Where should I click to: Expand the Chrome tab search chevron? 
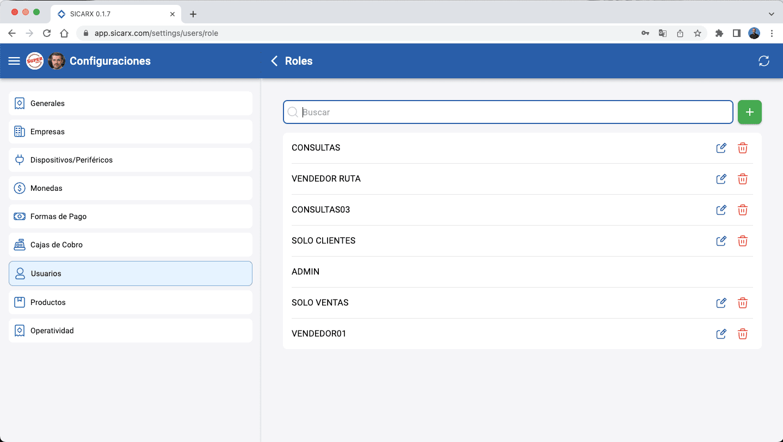pyautogui.click(x=771, y=14)
